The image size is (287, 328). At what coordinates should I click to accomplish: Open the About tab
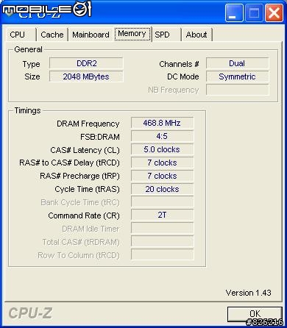coord(196,35)
